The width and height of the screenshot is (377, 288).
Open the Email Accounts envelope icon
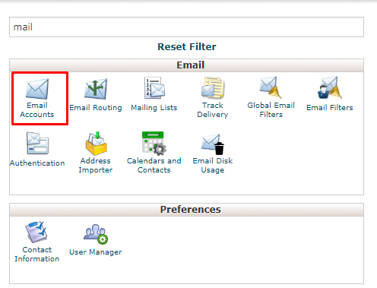[37, 89]
